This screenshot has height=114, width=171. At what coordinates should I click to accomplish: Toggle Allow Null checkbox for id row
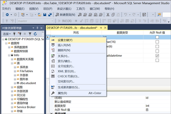click(x=157, y=37)
